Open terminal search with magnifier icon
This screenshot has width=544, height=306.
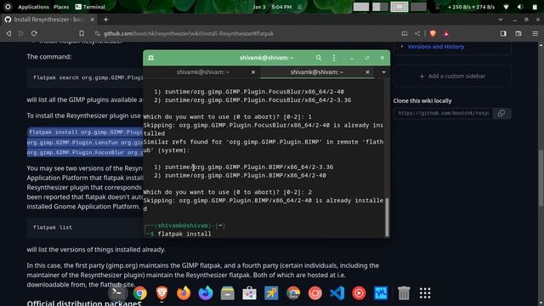[319, 58]
